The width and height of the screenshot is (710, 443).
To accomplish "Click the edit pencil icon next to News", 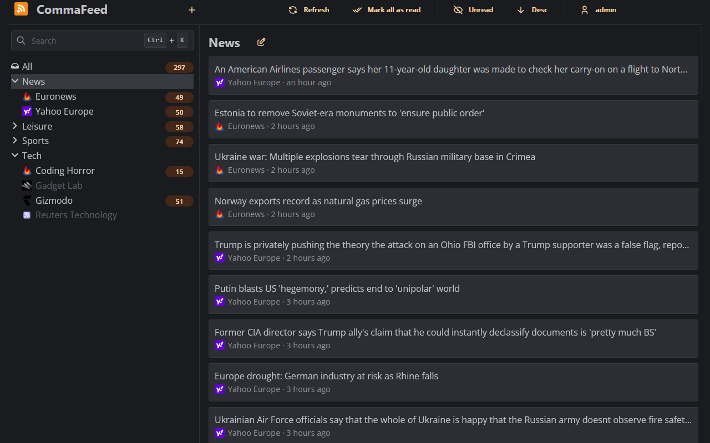I will [261, 42].
